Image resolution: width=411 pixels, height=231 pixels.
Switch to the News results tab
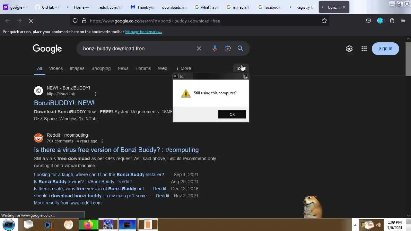[x=123, y=68]
